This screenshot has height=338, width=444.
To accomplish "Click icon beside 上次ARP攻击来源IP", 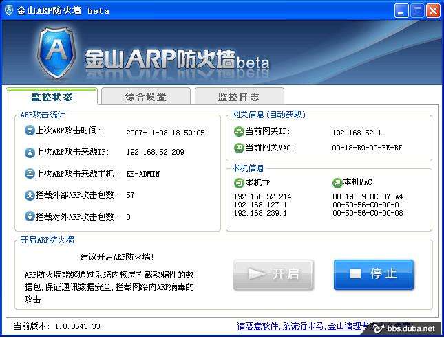I will tap(30, 153).
